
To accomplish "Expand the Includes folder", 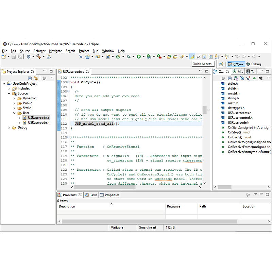I will [9, 88].
